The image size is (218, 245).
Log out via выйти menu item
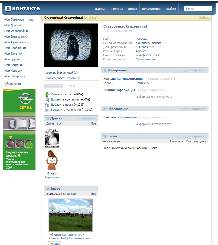[x=171, y=9]
